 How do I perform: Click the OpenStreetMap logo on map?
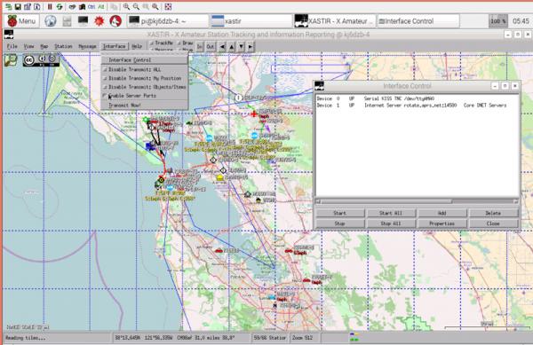tap(11, 60)
